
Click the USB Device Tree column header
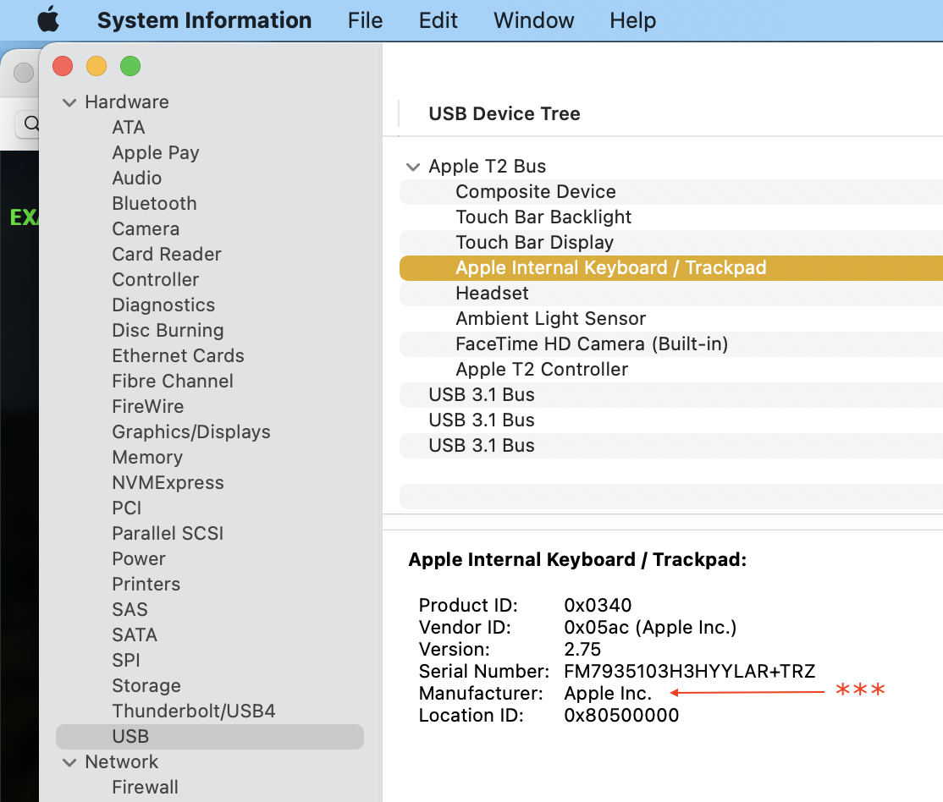[x=505, y=113]
